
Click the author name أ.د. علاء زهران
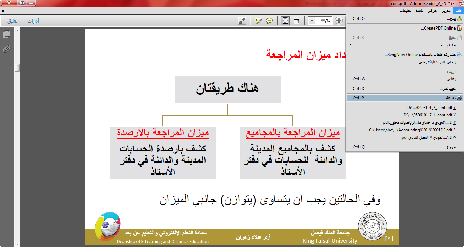pyautogui.click(x=253, y=237)
